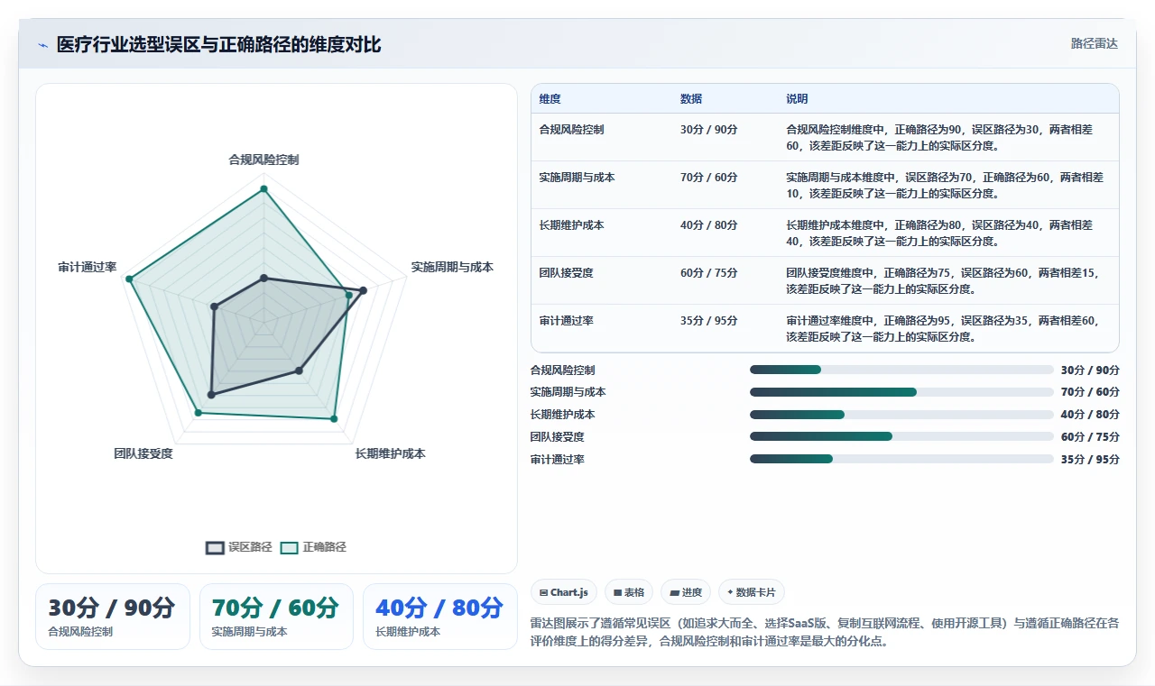Click the 长期维护成本 radar axis label

click(390, 453)
